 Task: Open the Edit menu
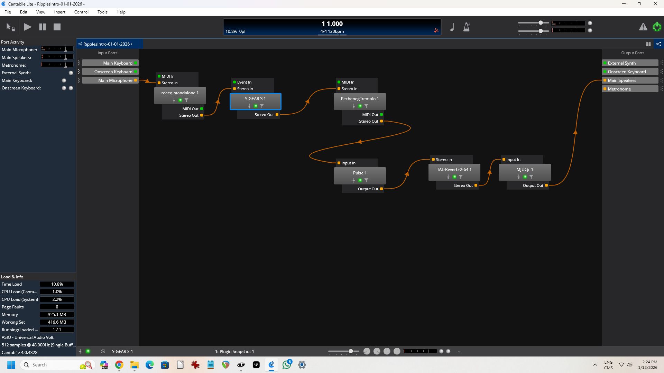point(24,12)
